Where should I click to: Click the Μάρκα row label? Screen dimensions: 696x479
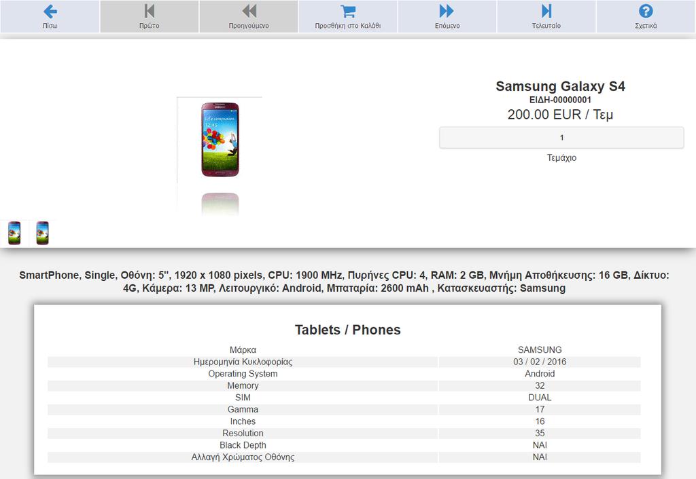(x=243, y=350)
